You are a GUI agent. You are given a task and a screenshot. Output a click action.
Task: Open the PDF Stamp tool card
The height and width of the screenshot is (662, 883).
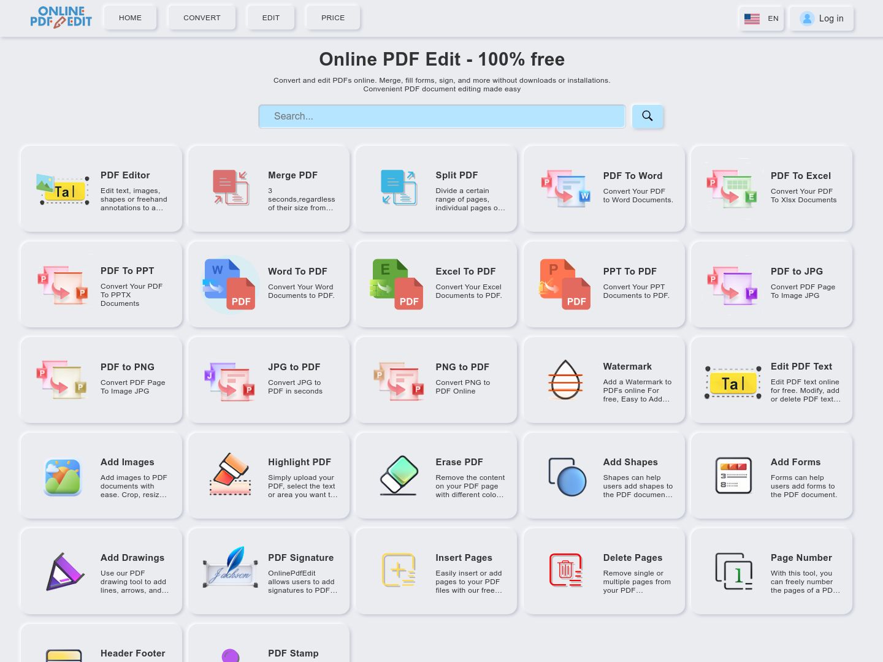pyautogui.click(x=269, y=643)
